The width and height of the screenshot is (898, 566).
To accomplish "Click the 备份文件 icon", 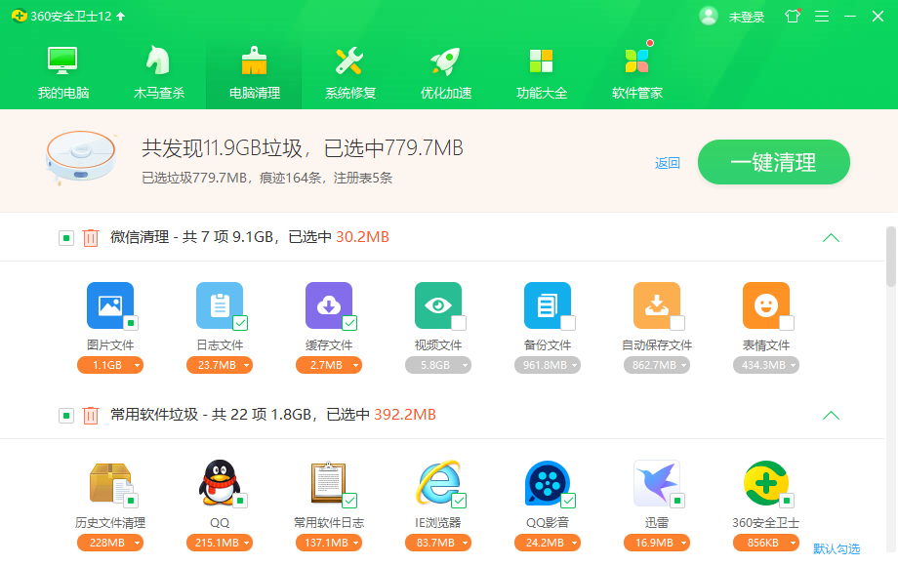I will (x=548, y=305).
